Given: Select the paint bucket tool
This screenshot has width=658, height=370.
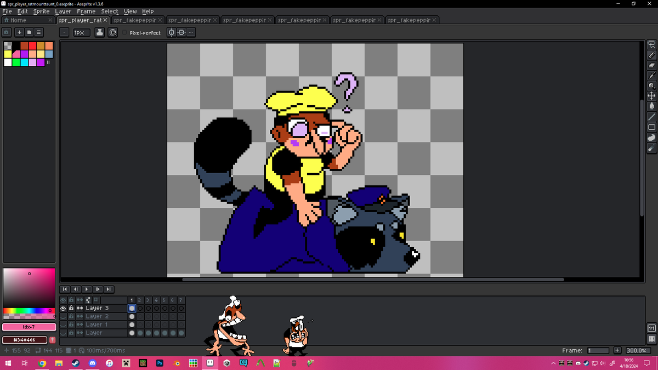Looking at the screenshot, I should click(651, 106).
